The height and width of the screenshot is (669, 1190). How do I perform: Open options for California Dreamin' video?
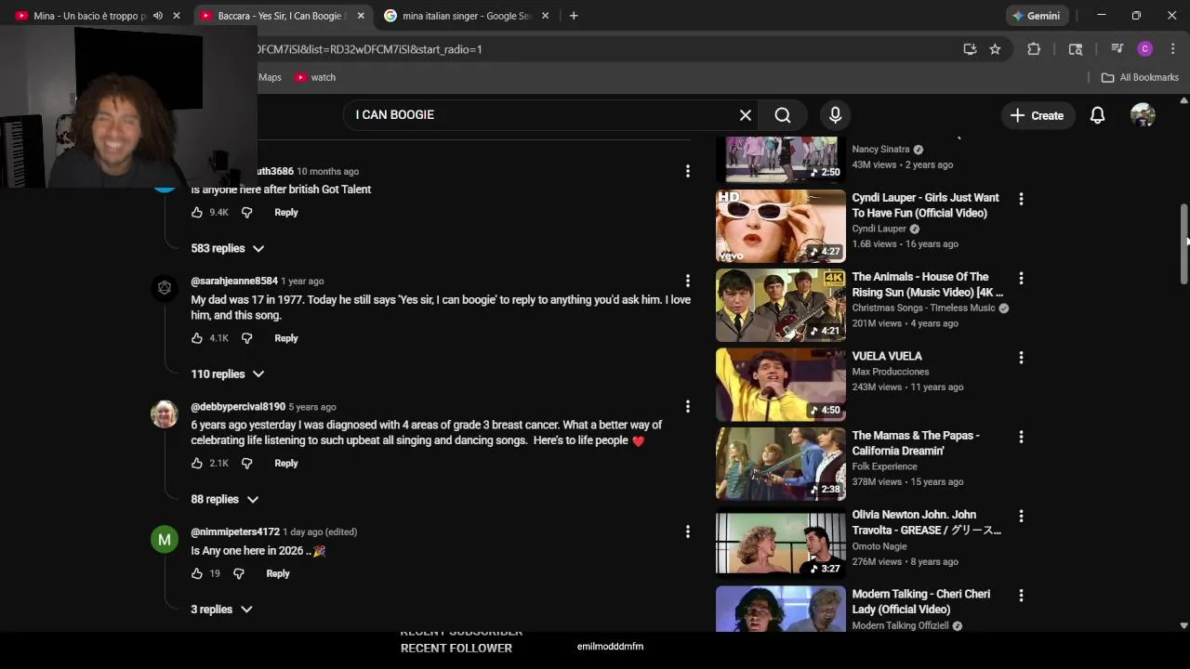[x=1021, y=437]
